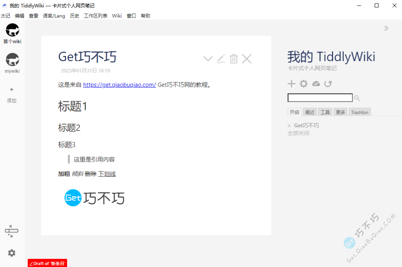Switch to the 开启 sidebar tab

tap(294, 112)
